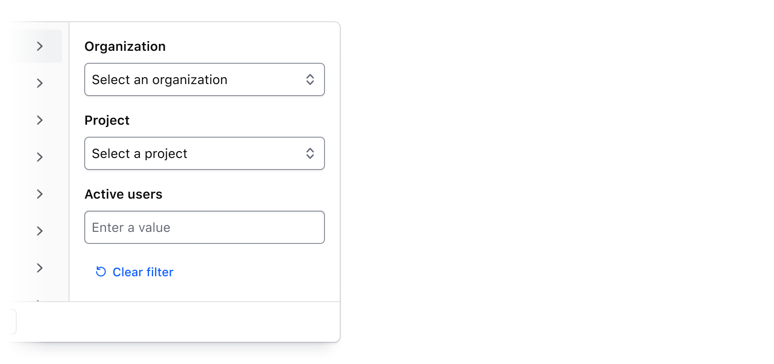Click the Organization field label

(125, 46)
